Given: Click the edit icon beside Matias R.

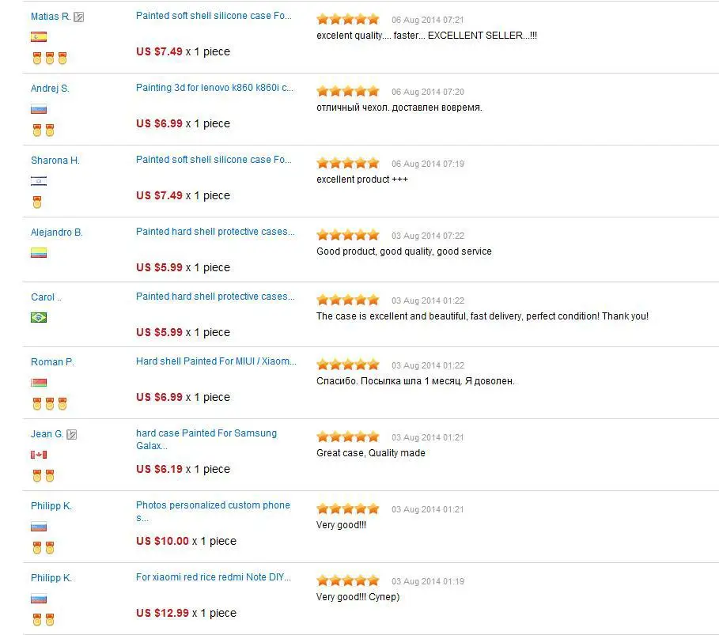Looking at the screenshot, I should [79, 17].
